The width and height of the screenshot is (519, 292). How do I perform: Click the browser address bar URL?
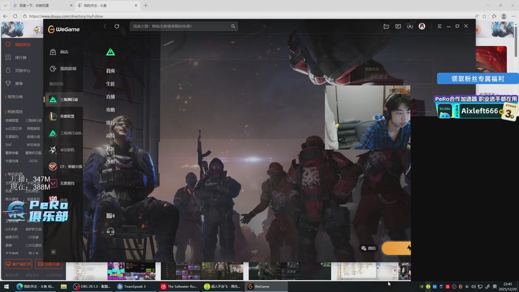(x=66, y=16)
